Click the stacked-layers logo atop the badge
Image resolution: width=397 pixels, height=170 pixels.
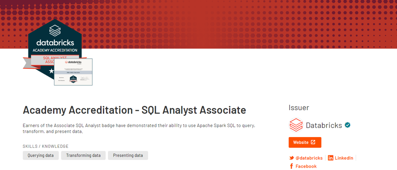(x=54, y=31)
